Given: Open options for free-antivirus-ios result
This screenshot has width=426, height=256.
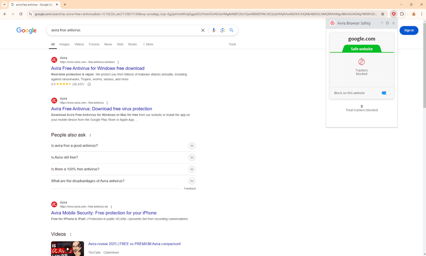Looking at the screenshot, I should (111, 207).
